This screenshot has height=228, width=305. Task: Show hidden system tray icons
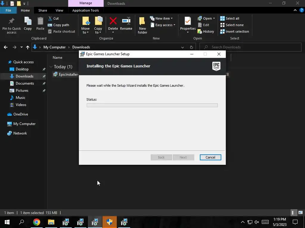[x=242, y=222]
